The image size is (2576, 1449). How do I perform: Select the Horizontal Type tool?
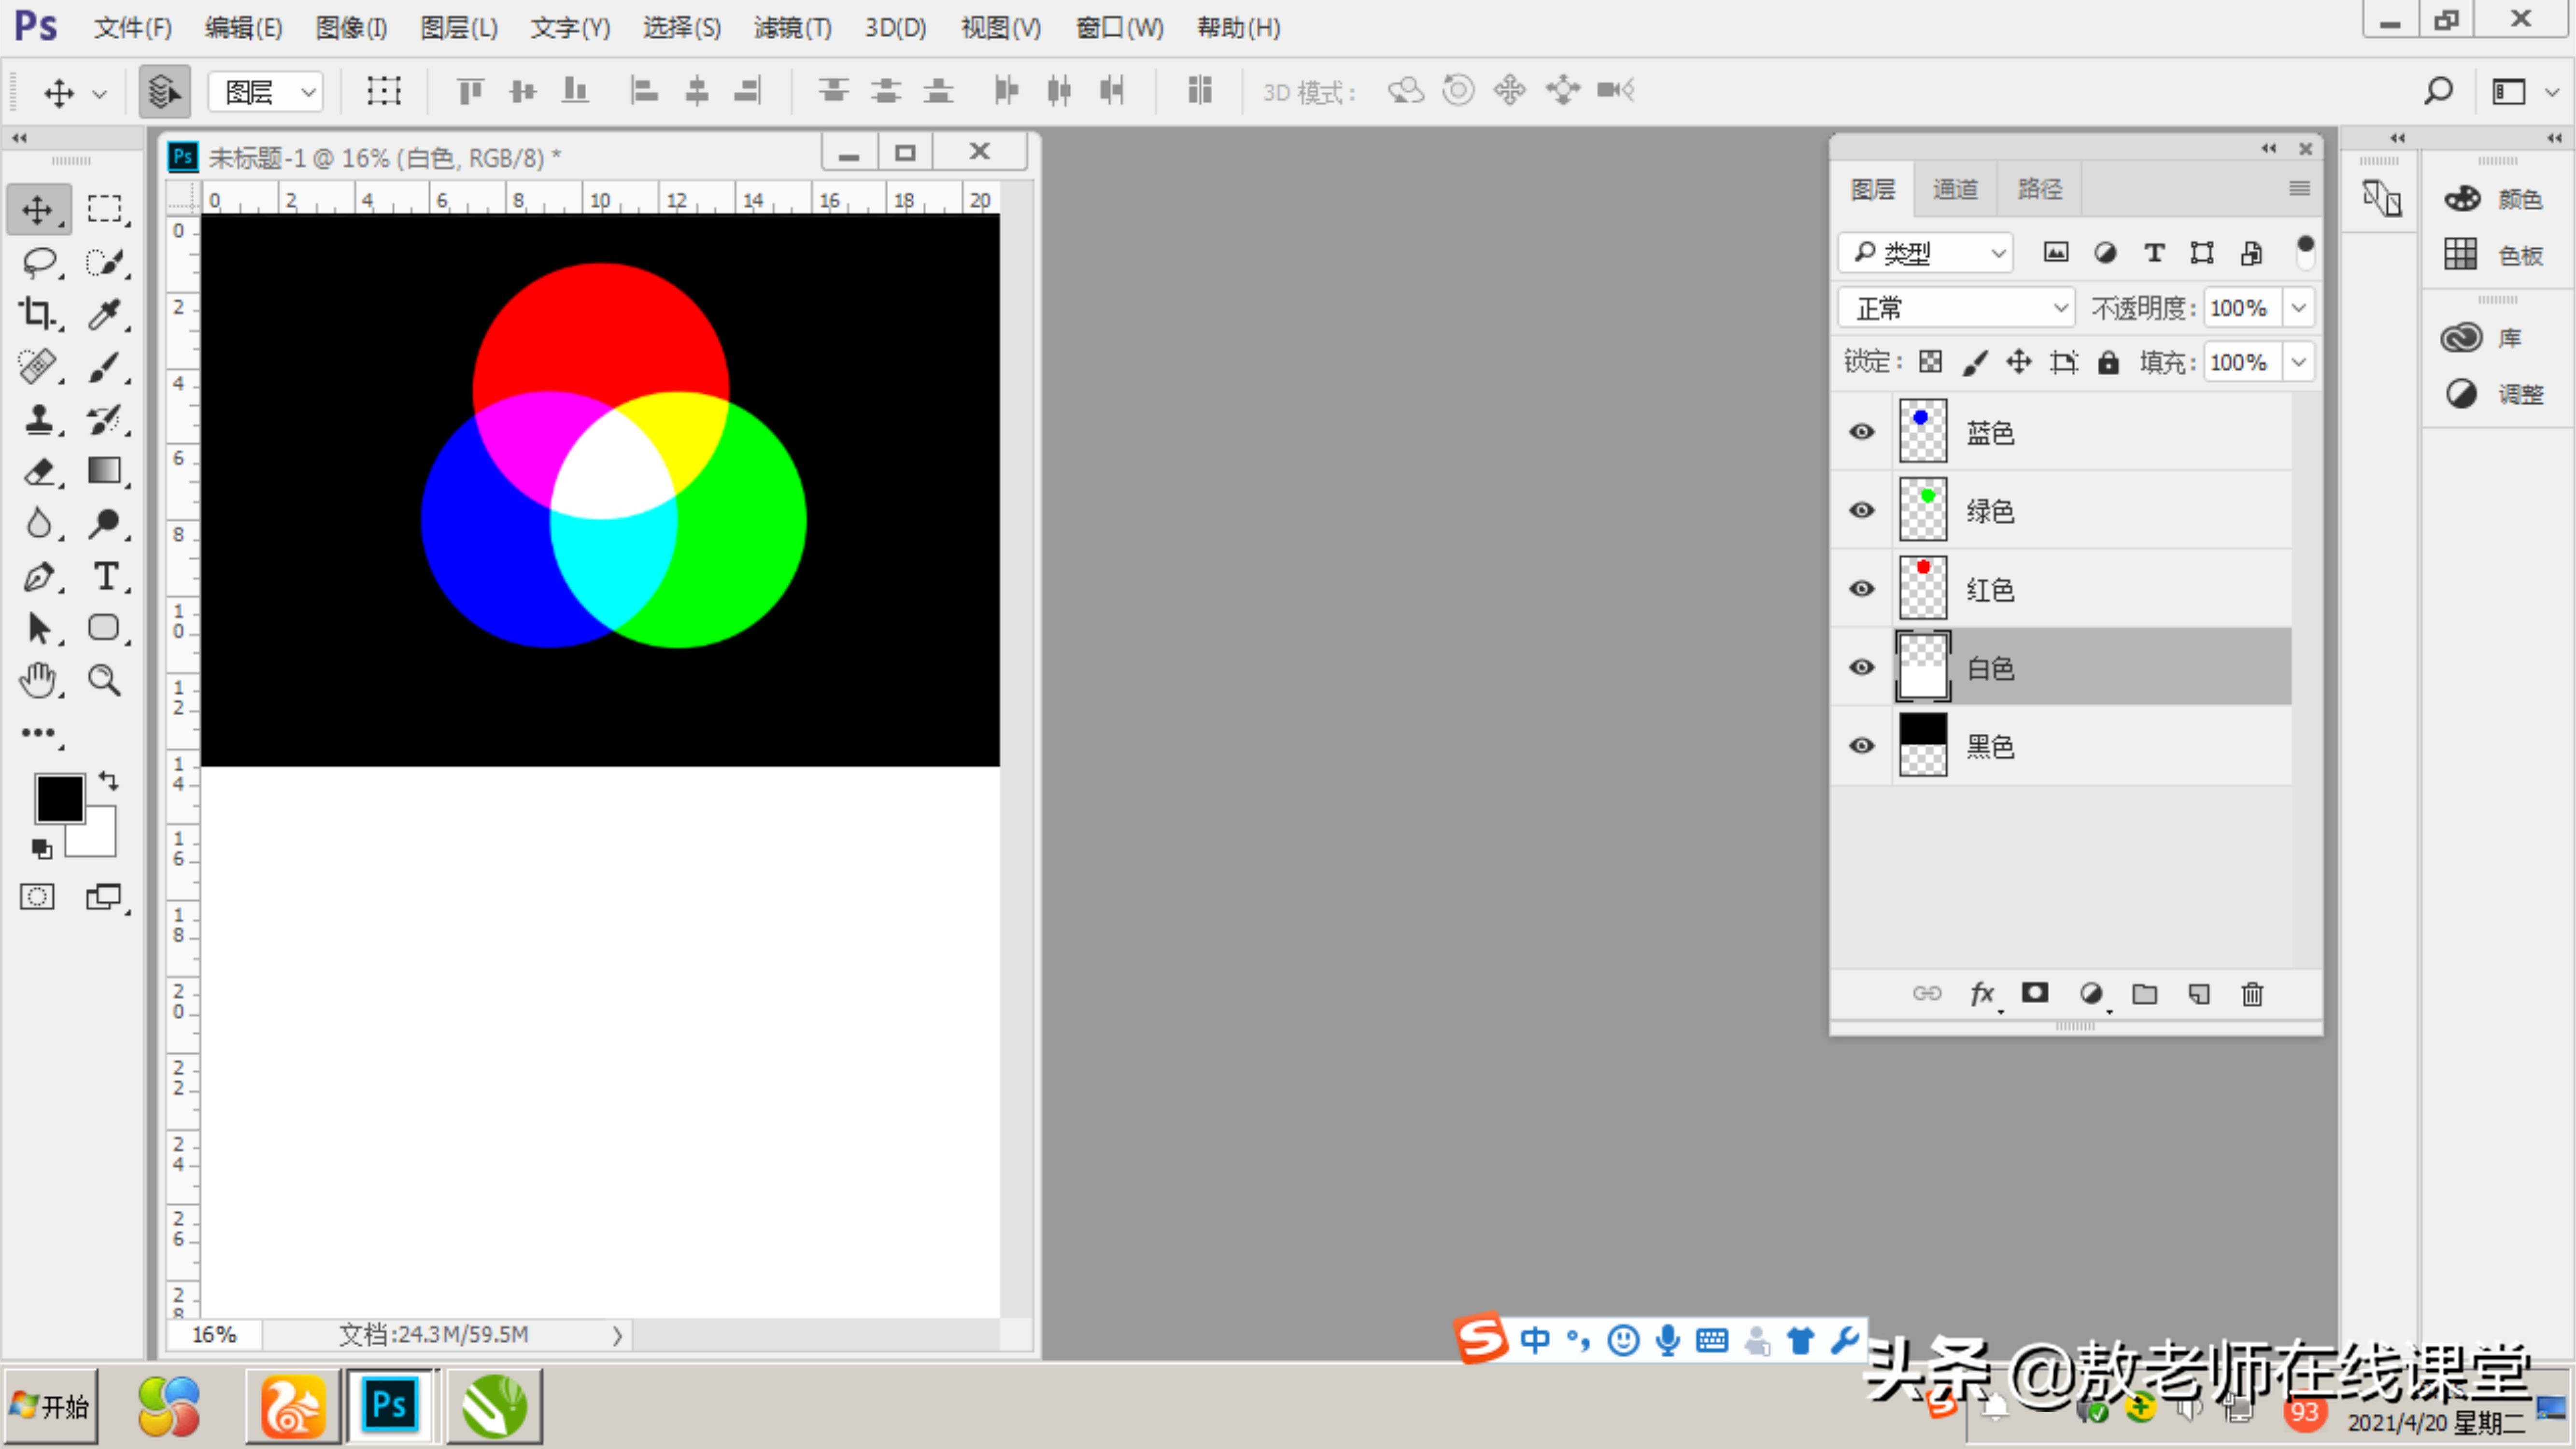point(105,576)
